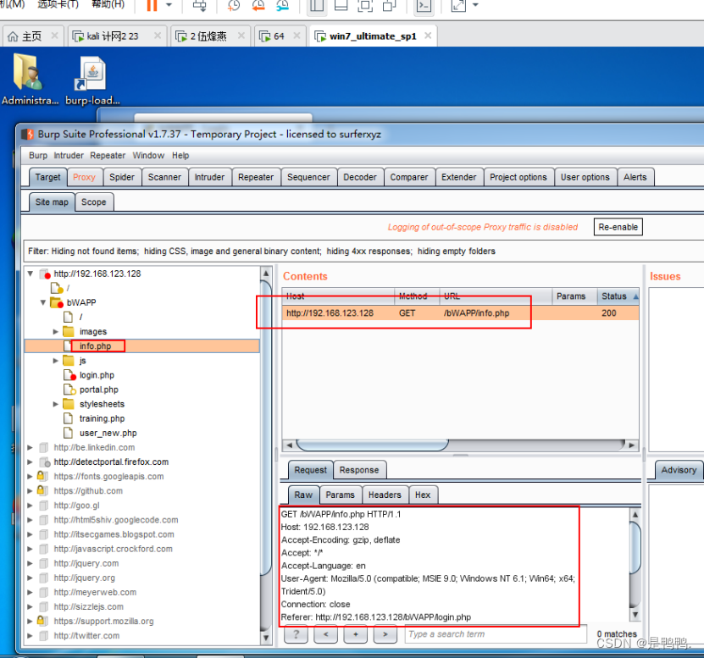The height and width of the screenshot is (658, 704).
Task: Click the lock icon beside support.mozilla.org
Action: pos(41,620)
